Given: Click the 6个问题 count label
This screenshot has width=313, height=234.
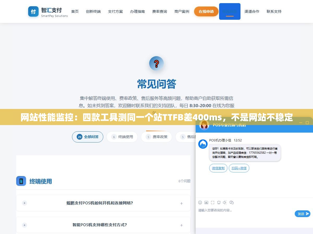Looking at the screenshot, I should 184,181.
